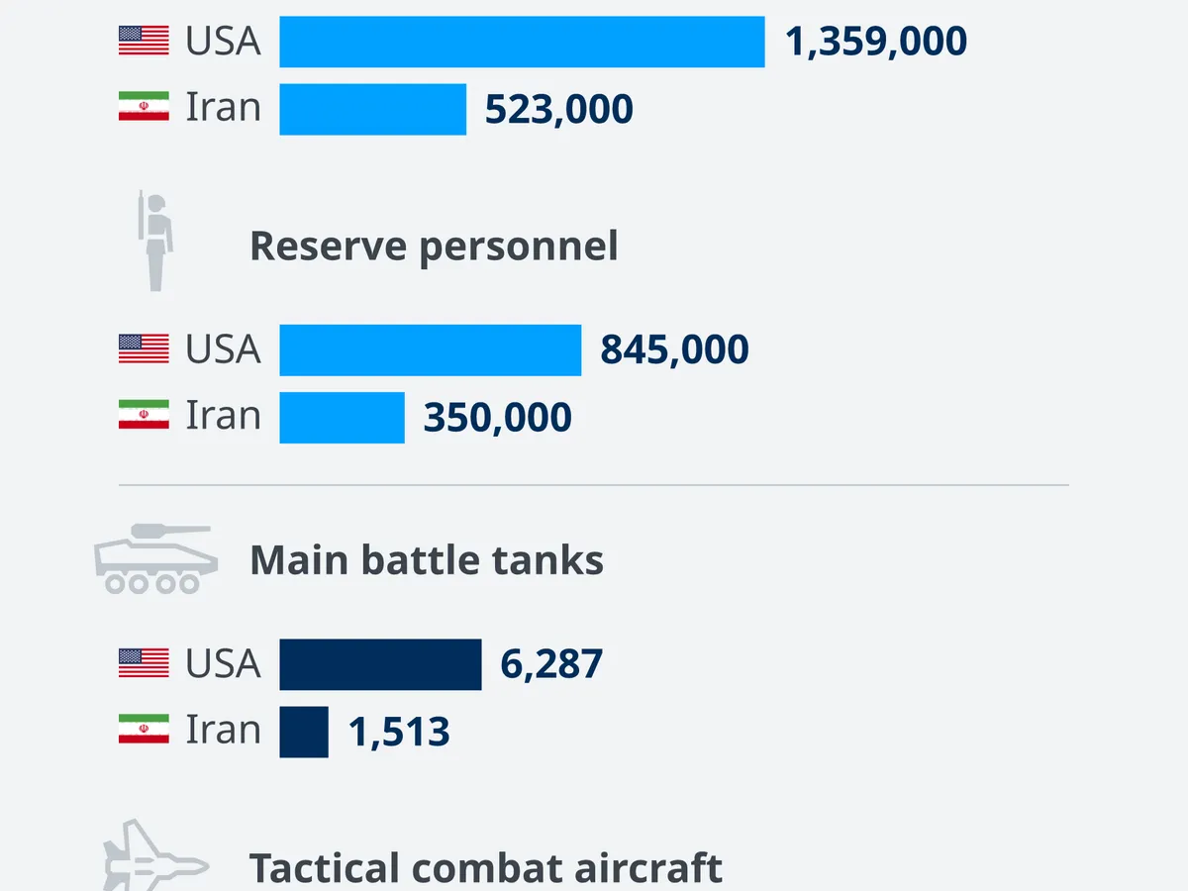
Task: Click the USA reserve bar showing 845,000
Action: click(x=430, y=349)
